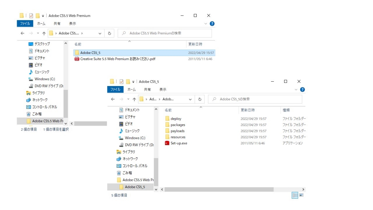373x210 pixels.
Task: Expand ribbon chevron in Adobe CS5_5 window
Action: point(296,90)
